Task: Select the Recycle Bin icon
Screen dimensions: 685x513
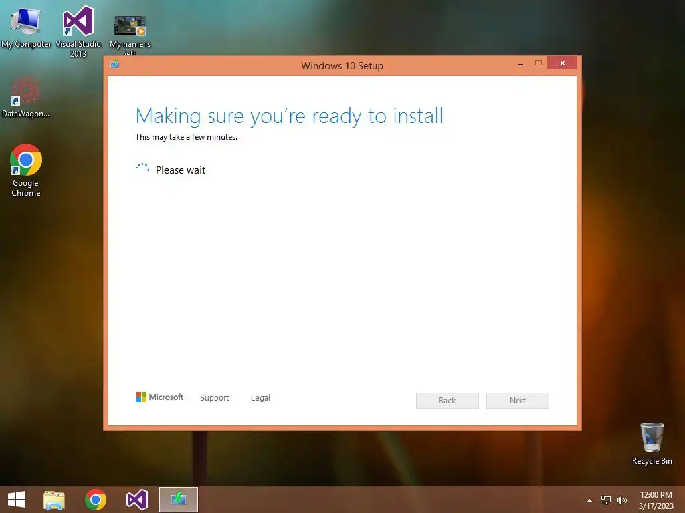Action: click(x=652, y=444)
